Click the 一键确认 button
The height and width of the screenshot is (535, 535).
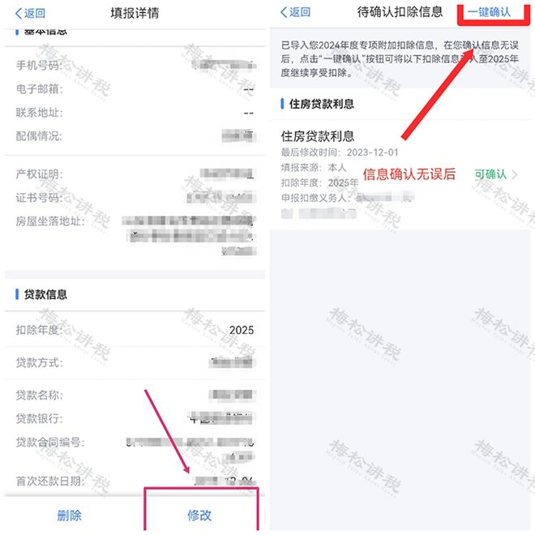pos(489,12)
